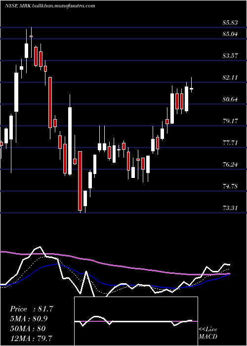247x346 pixels.
Task: Click the 83.57 price level label
Action: [231, 56]
